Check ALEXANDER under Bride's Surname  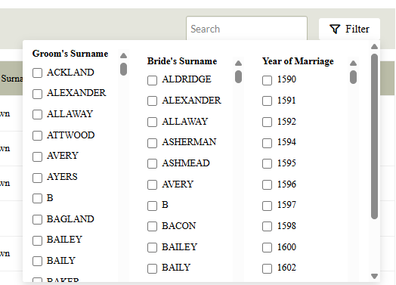click(153, 101)
